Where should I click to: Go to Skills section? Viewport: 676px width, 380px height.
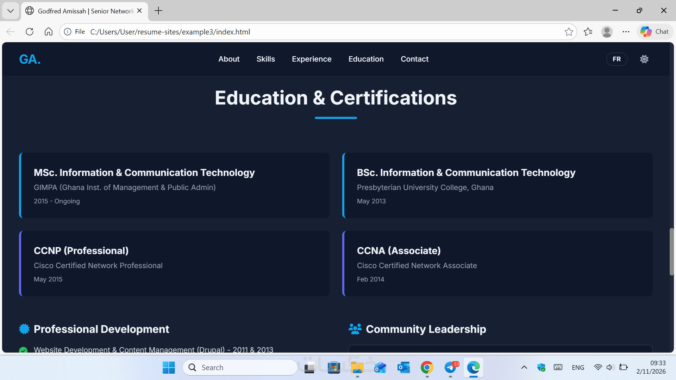[265, 59]
